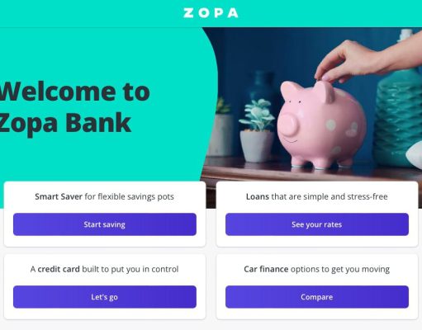Click the succulent plant in grey pot
The width and height of the screenshot is (422, 330).
(257, 130)
